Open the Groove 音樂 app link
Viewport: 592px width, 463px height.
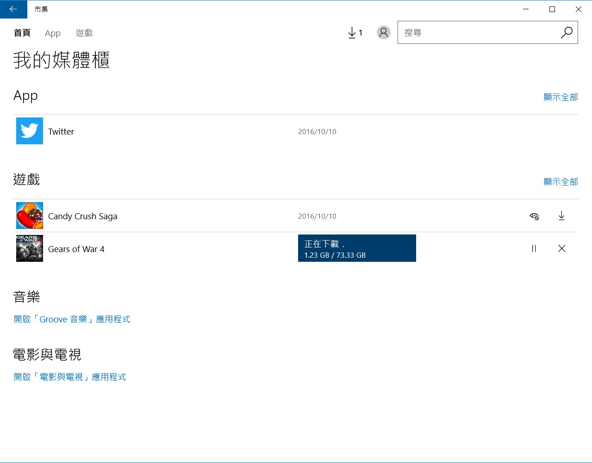[72, 319]
